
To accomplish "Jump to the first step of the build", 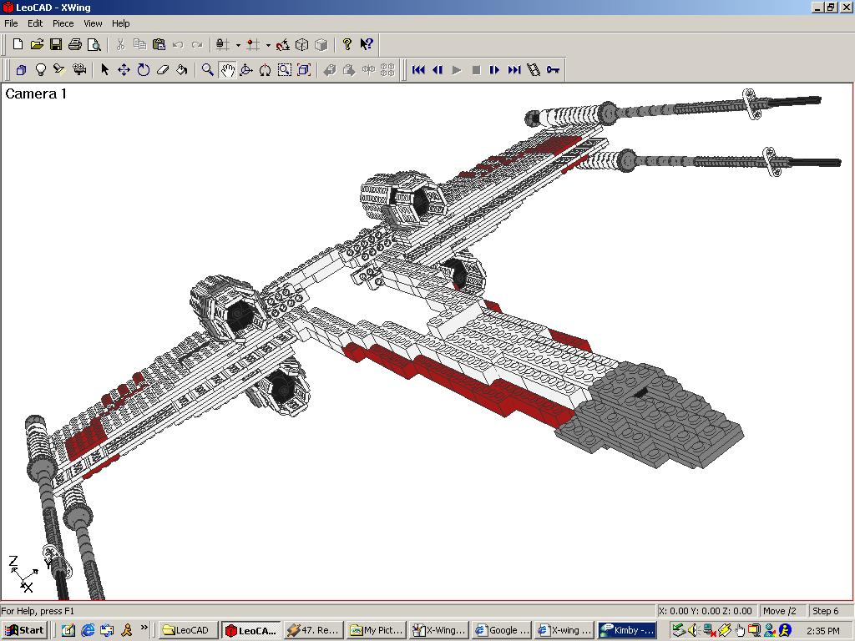I will point(418,70).
